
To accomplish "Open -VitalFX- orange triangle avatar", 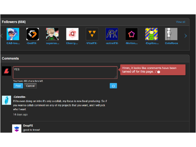I will tap(92, 34).
